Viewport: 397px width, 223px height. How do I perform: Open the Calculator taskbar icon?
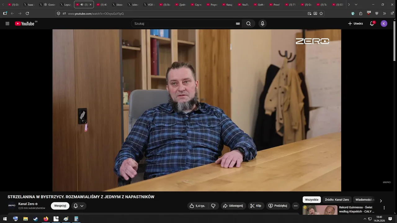coord(76,219)
